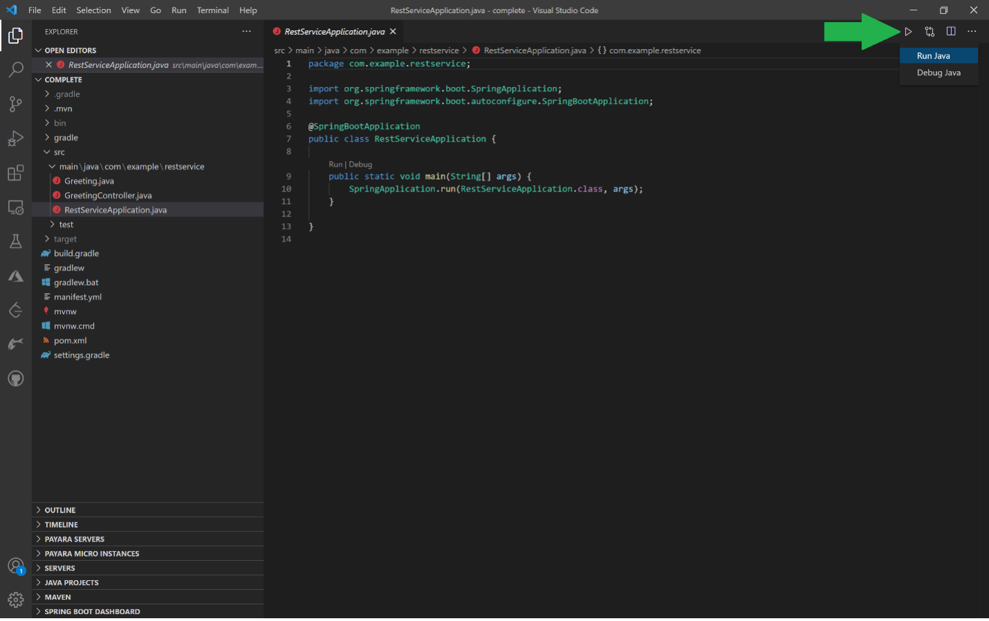Open the Source Control view
Screen dimensions: 989x621
point(15,104)
